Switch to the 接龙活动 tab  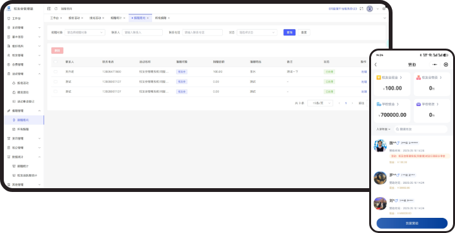coord(95,18)
